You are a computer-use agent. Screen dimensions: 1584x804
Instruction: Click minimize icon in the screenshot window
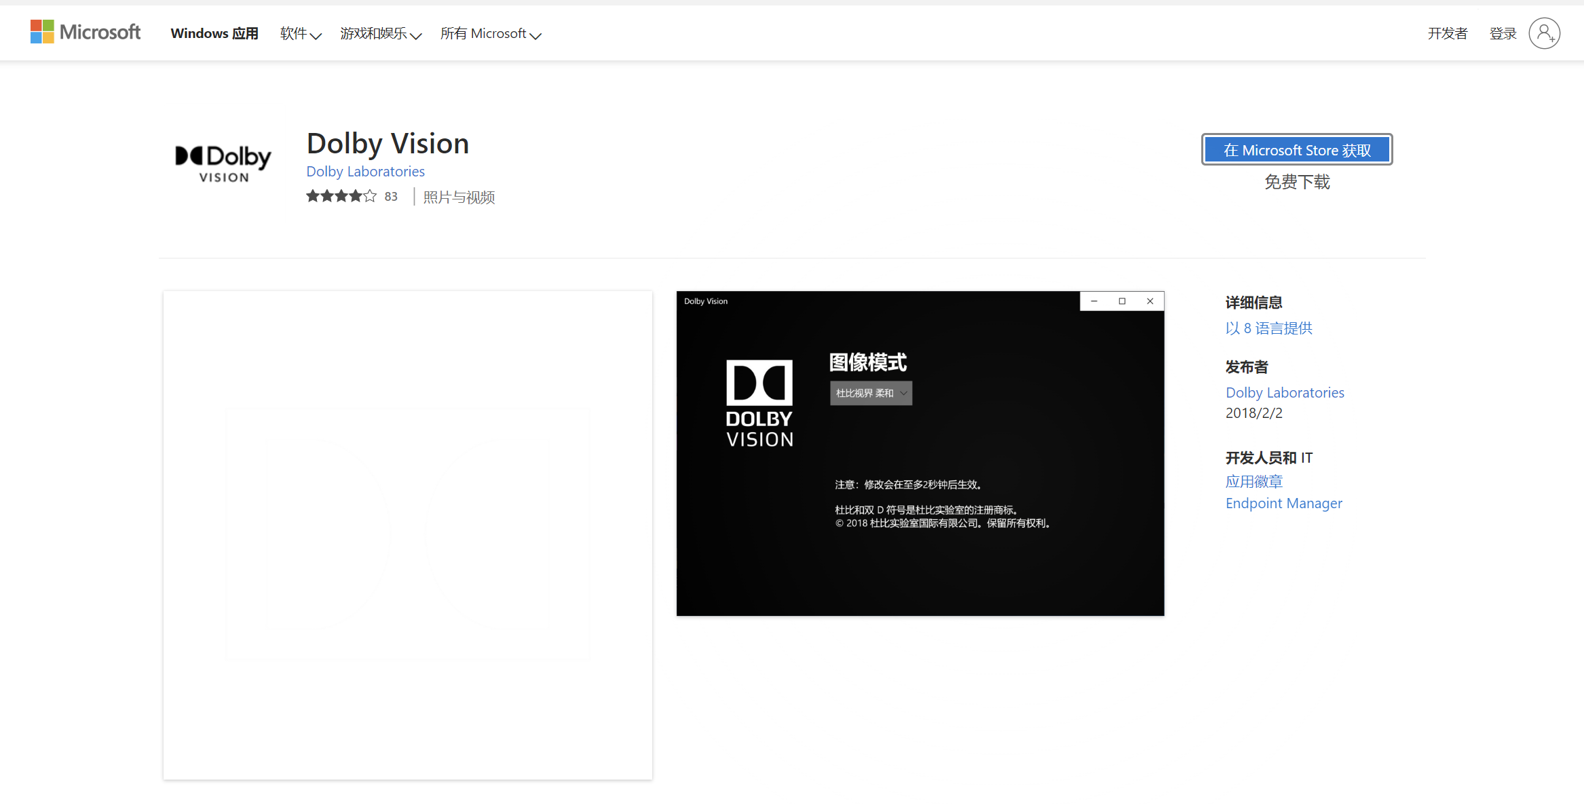1094,301
